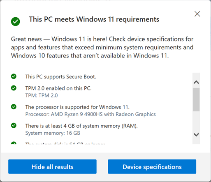The width and height of the screenshot is (211, 182).
Task: Click the scroll down arrow in results list
Action: [196, 135]
